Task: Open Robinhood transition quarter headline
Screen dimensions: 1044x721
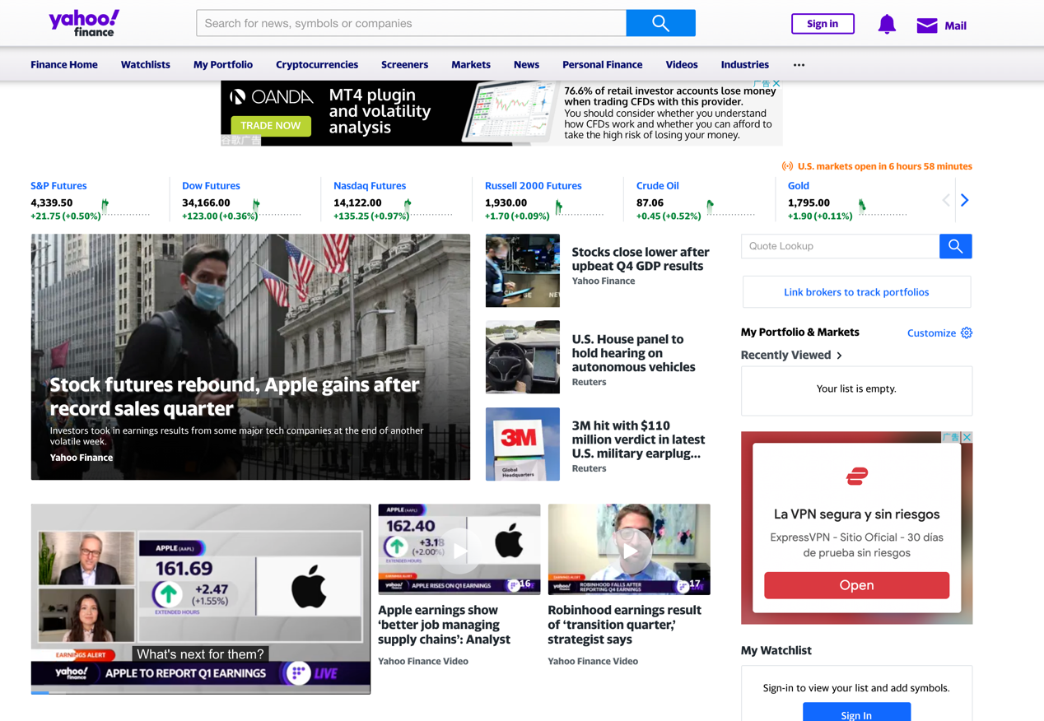Action: coord(624,625)
